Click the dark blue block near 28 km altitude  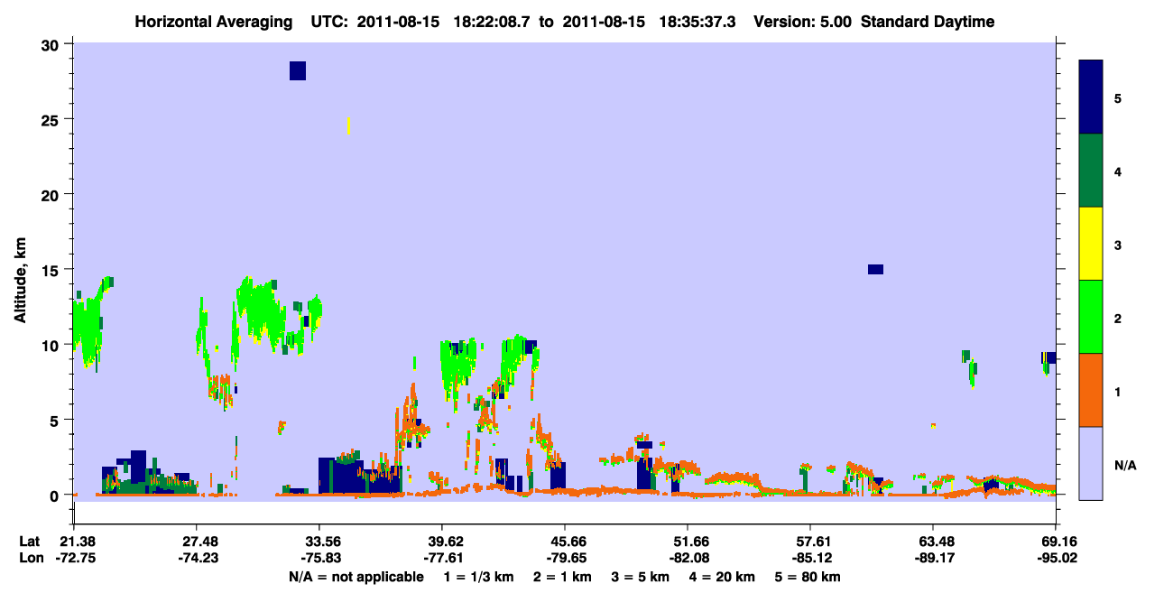tap(298, 70)
